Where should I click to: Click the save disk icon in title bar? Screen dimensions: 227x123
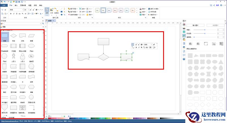click(16, 2)
